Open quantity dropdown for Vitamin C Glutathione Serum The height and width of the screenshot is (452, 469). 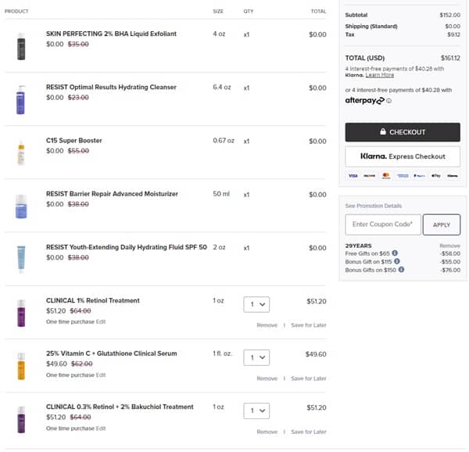pyautogui.click(x=256, y=357)
